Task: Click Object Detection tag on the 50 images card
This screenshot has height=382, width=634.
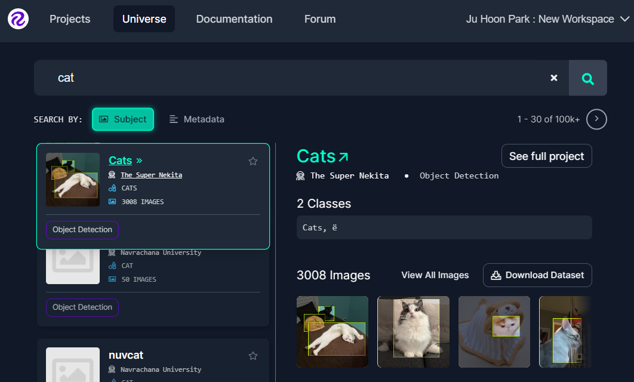Action: [x=82, y=307]
